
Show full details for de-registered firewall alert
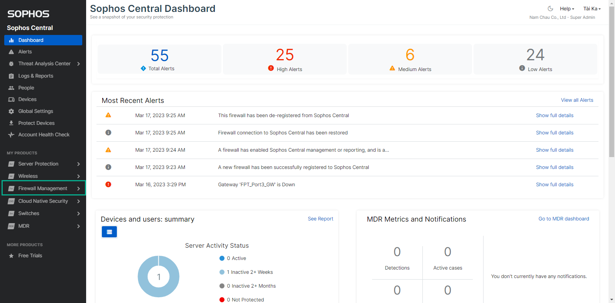pyautogui.click(x=555, y=115)
